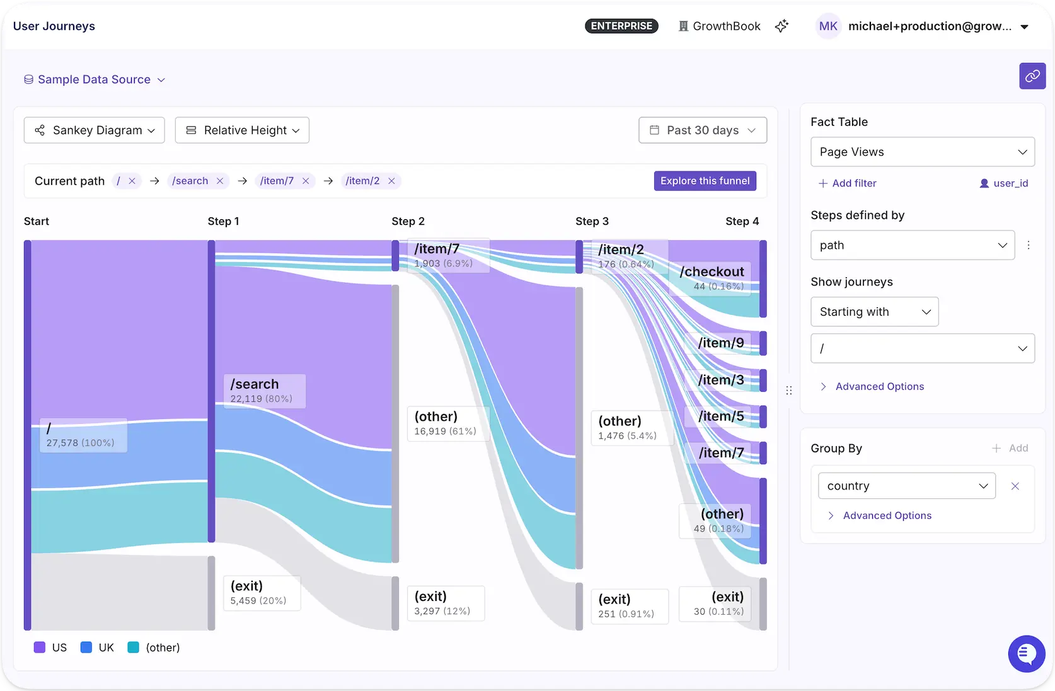Open the Past 30 days date range dropdown

coord(703,130)
